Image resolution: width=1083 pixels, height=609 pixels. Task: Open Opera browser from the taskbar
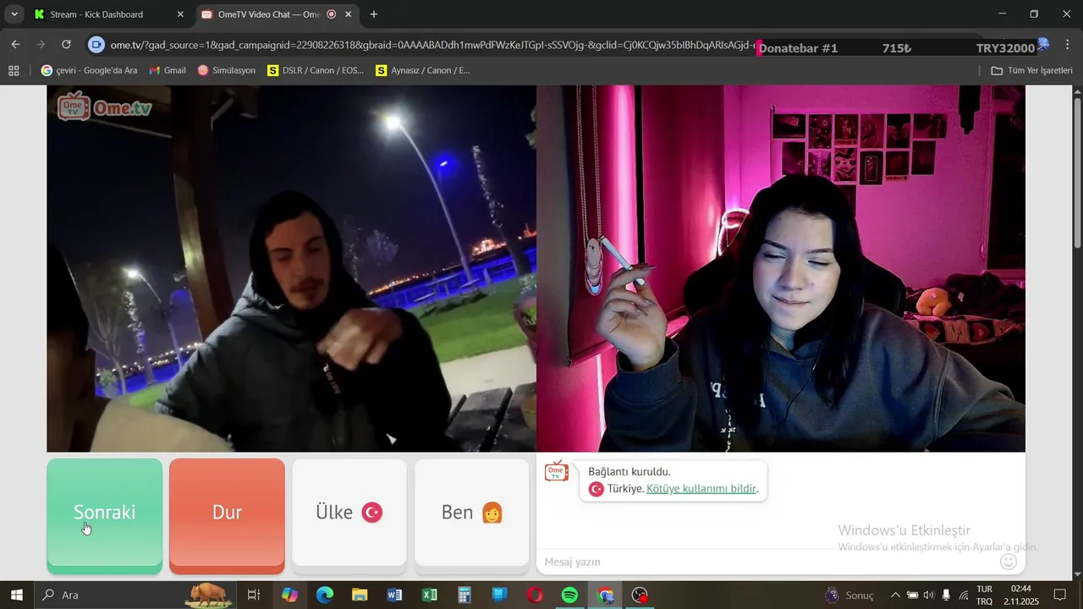535,595
